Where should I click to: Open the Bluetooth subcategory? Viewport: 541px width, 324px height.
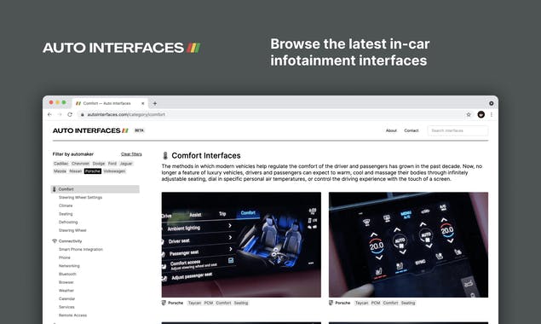(x=67, y=274)
